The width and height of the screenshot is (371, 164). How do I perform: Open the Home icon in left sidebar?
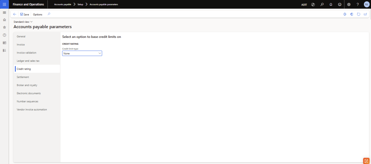click(4, 20)
